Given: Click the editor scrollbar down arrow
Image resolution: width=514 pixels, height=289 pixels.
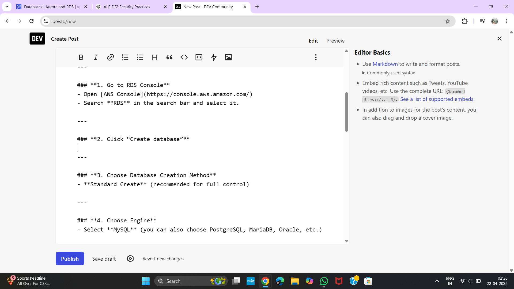Looking at the screenshot, I should pos(346,241).
